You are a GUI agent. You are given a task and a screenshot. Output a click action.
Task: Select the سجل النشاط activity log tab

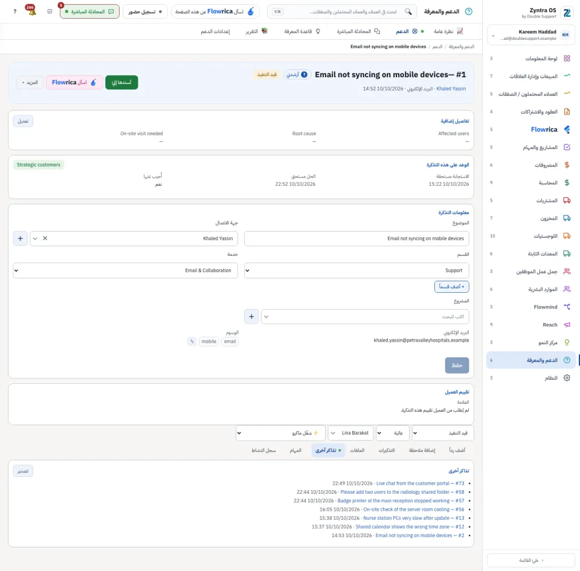[x=263, y=450]
